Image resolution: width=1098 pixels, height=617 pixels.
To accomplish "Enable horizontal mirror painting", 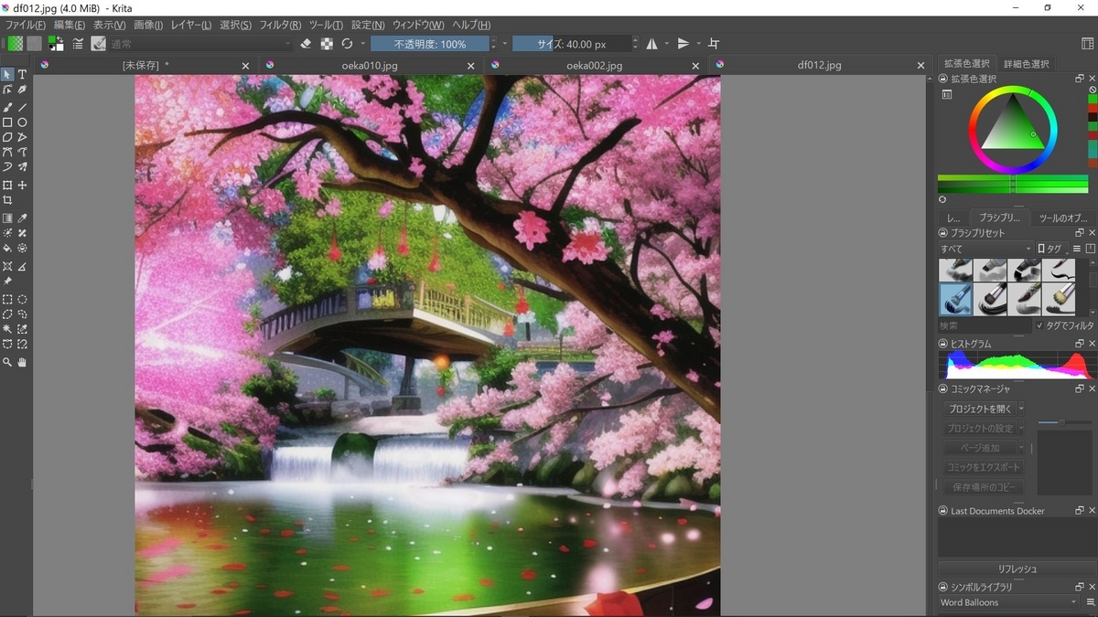I will [651, 43].
